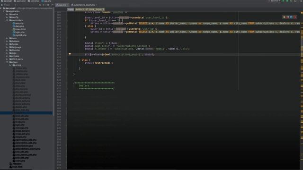Collapse the views folder arrow

pyautogui.click(x=7, y=62)
